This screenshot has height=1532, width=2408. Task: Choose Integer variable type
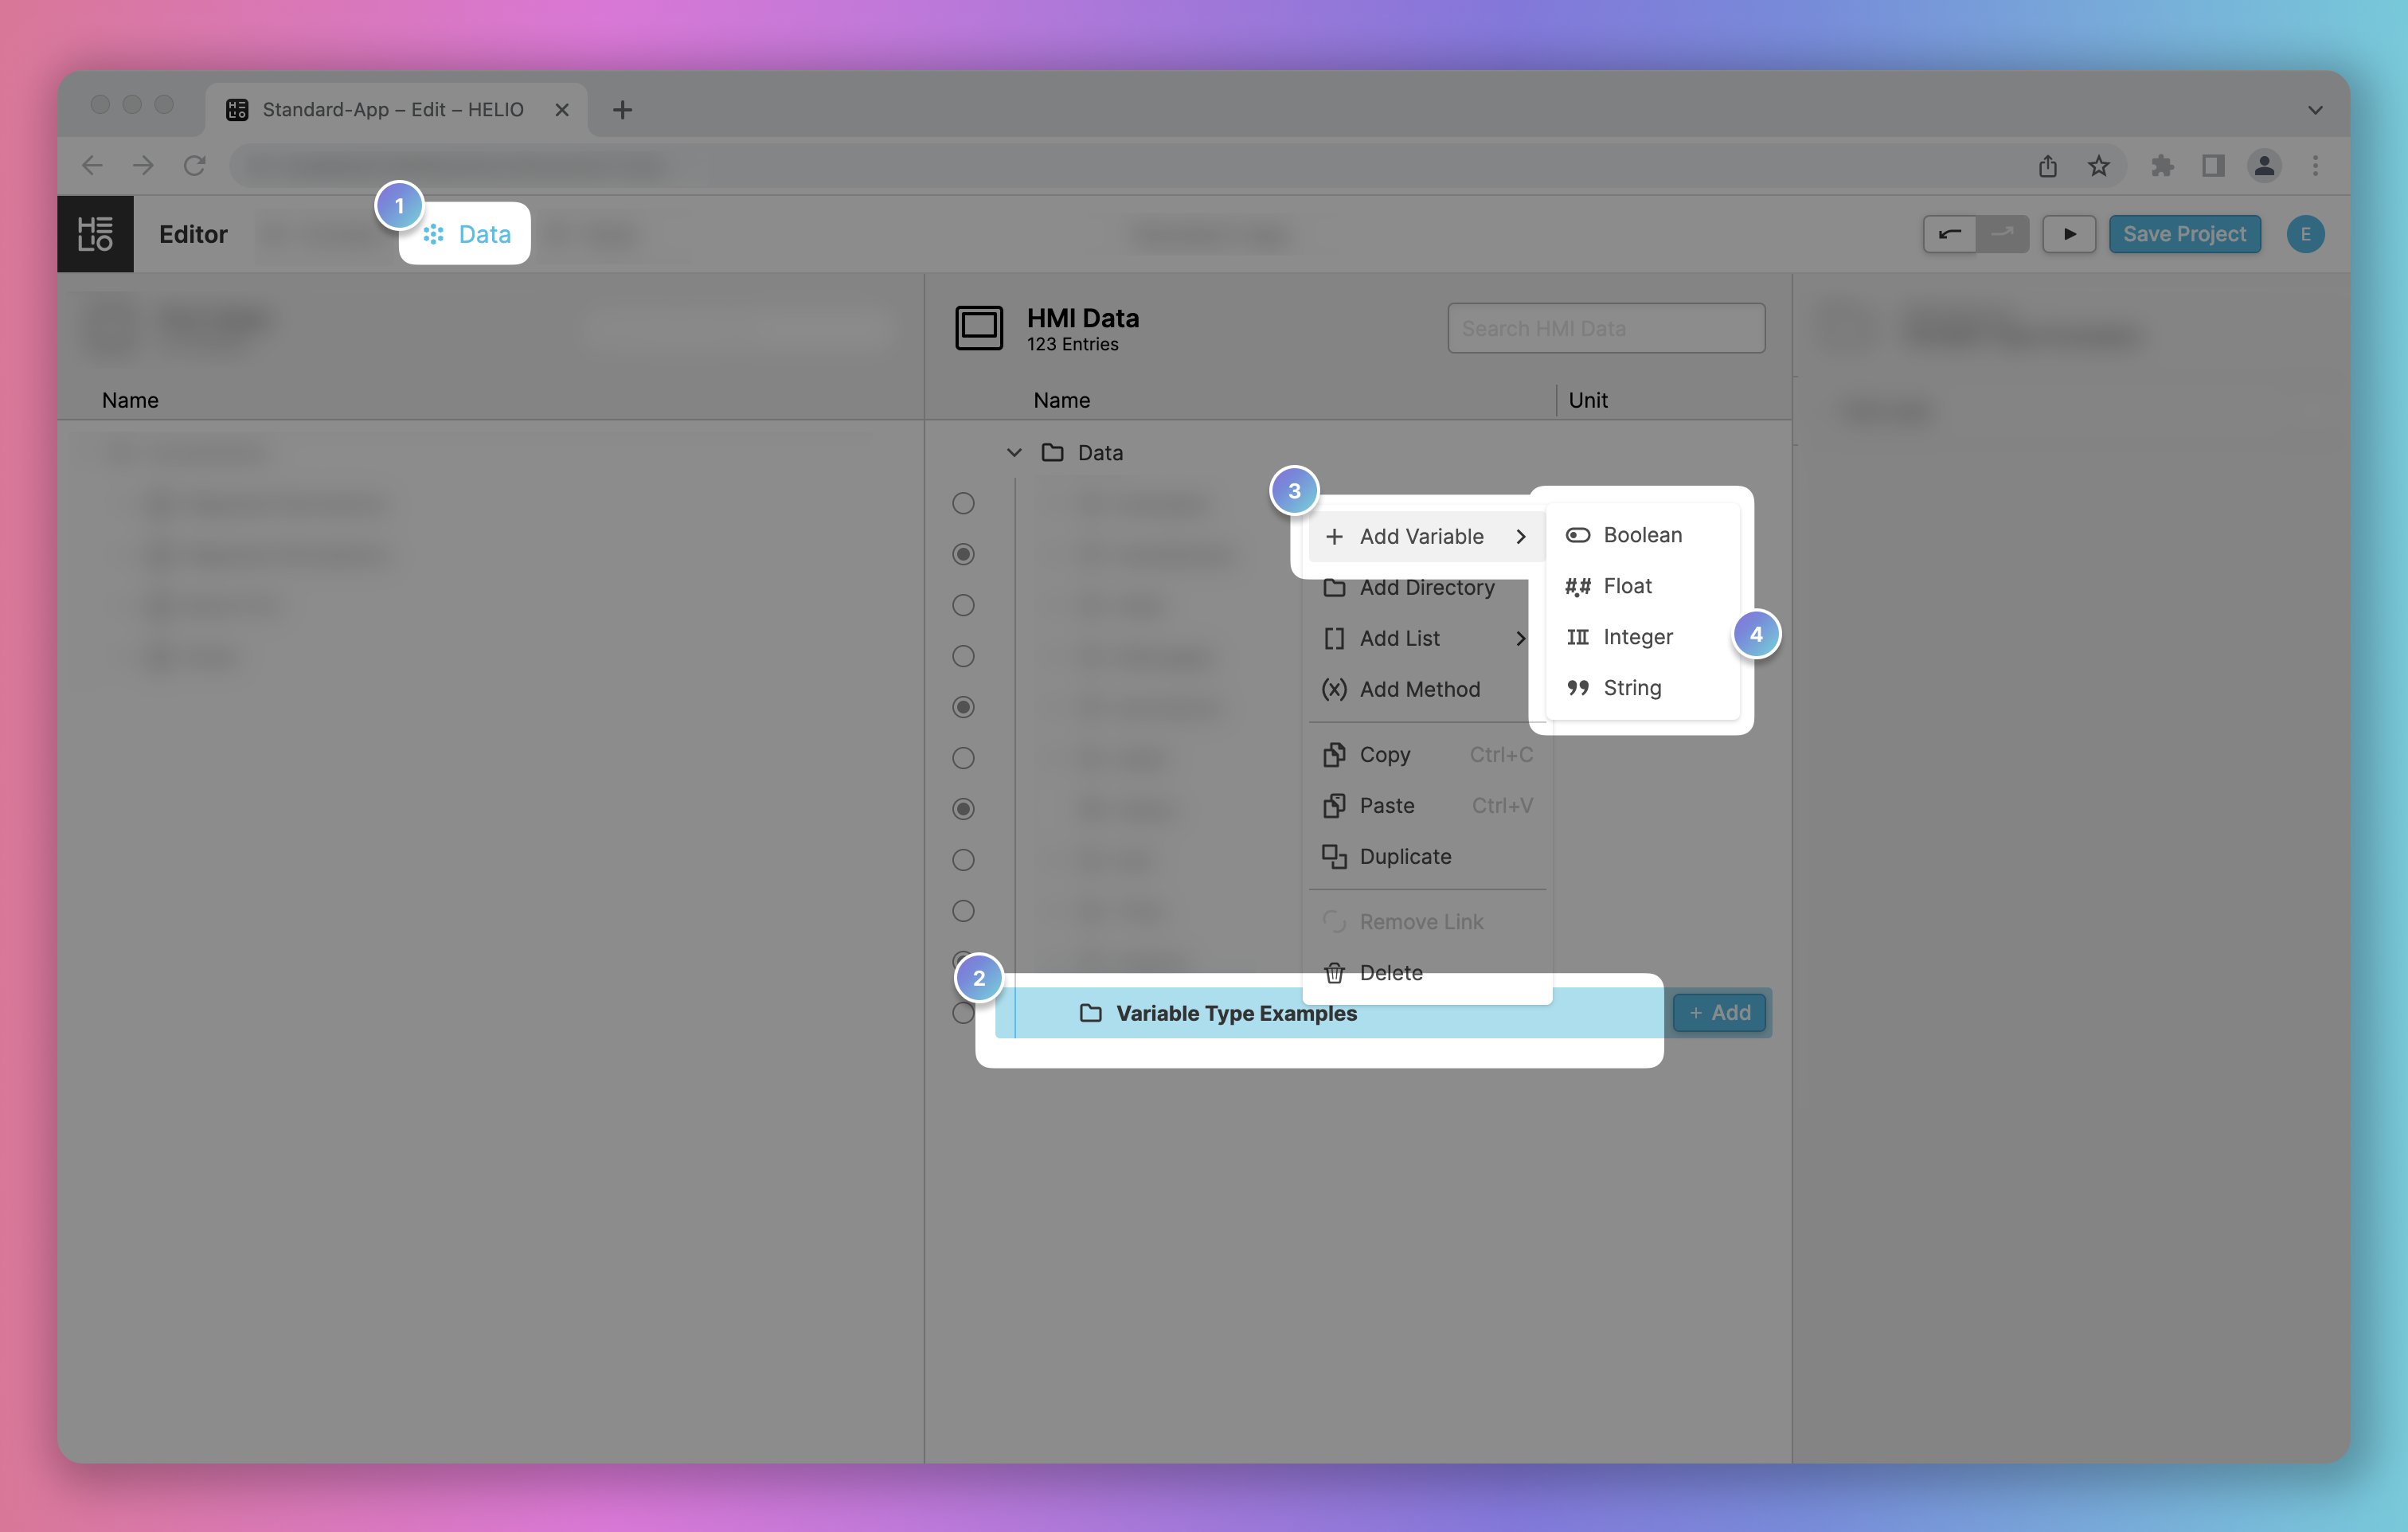tap(1637, 637)
